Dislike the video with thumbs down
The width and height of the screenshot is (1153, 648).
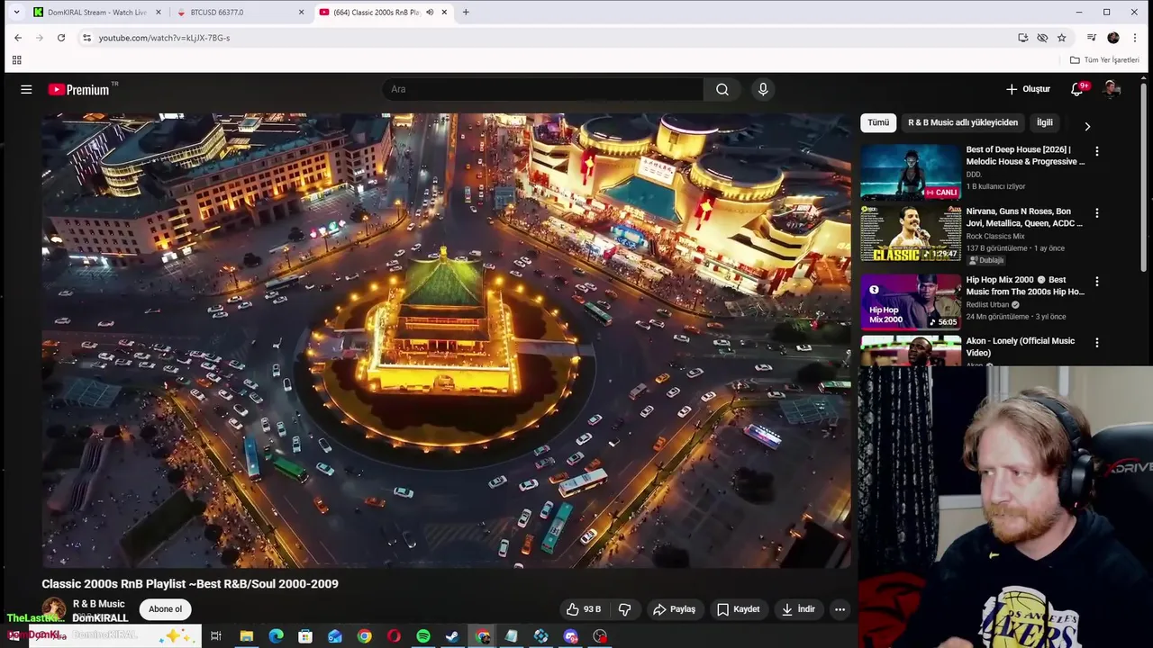pyautogui.click(x=624, y=609)
